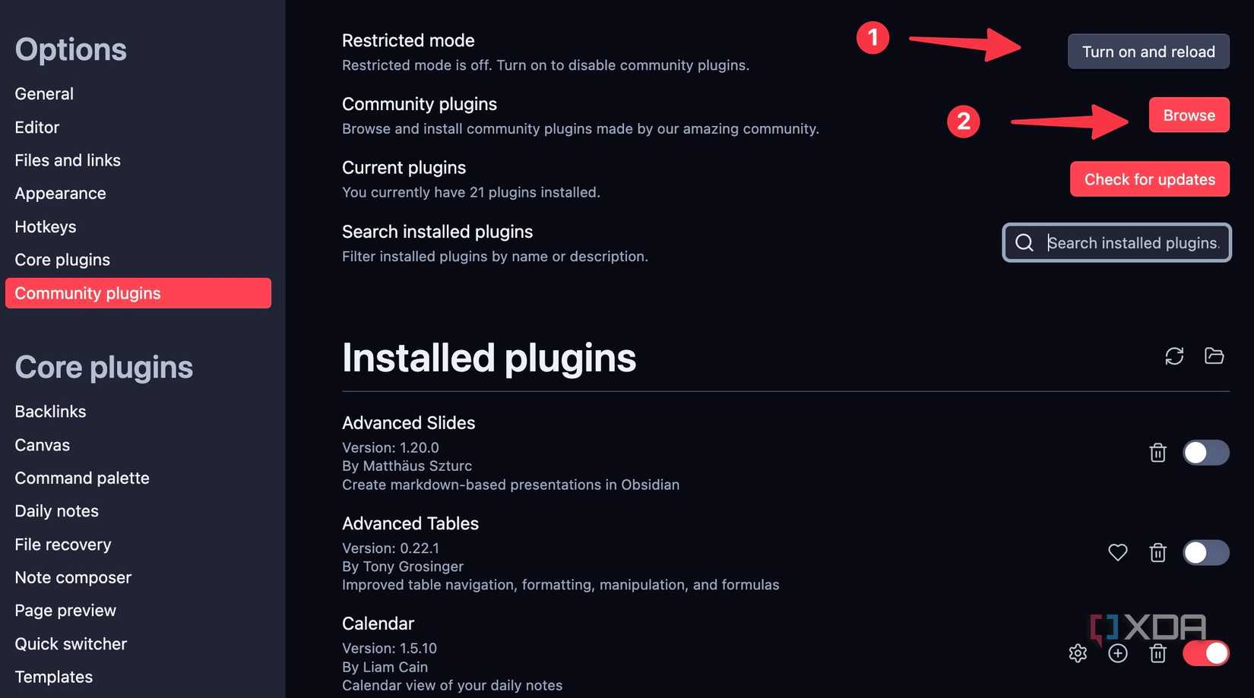This screenshot has width=1254, height=698.
Task: Open Calendar plugin settings gear icon
Action: tap(1078, 653)
